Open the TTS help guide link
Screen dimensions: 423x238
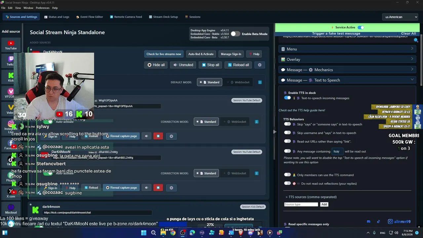[x=302, y=110]
